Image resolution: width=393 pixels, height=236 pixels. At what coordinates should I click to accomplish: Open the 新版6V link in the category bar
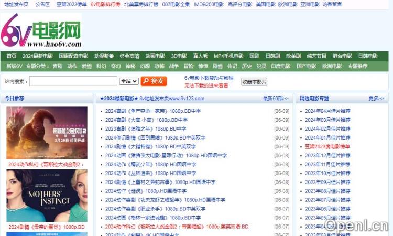point(14,66)
